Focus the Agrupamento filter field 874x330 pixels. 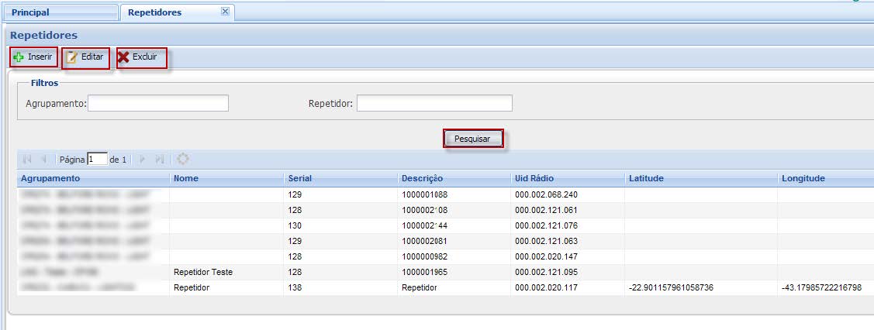coord(158,104)
